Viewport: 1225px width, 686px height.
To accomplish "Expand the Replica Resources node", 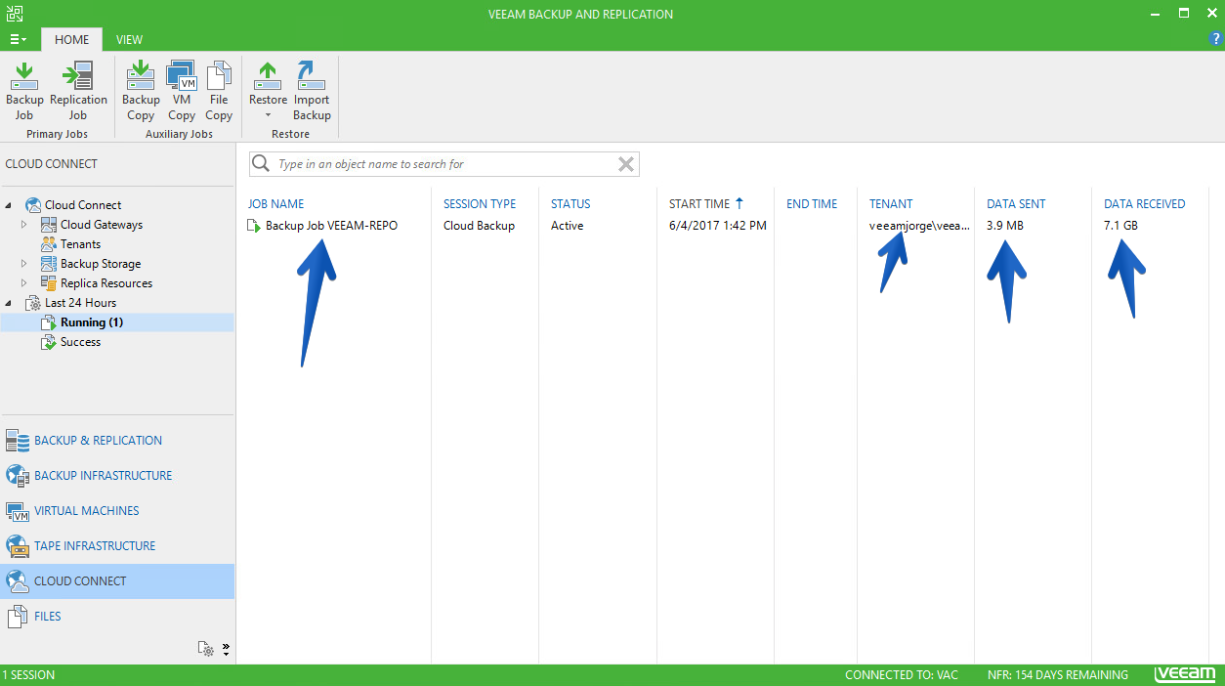I will click(24, 283).
